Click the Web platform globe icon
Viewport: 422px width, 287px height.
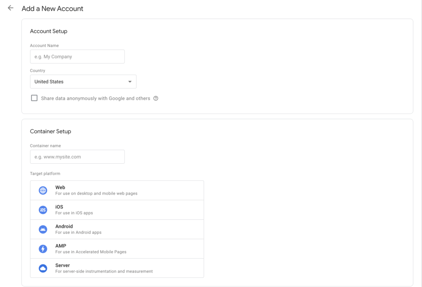coord(42,190)
